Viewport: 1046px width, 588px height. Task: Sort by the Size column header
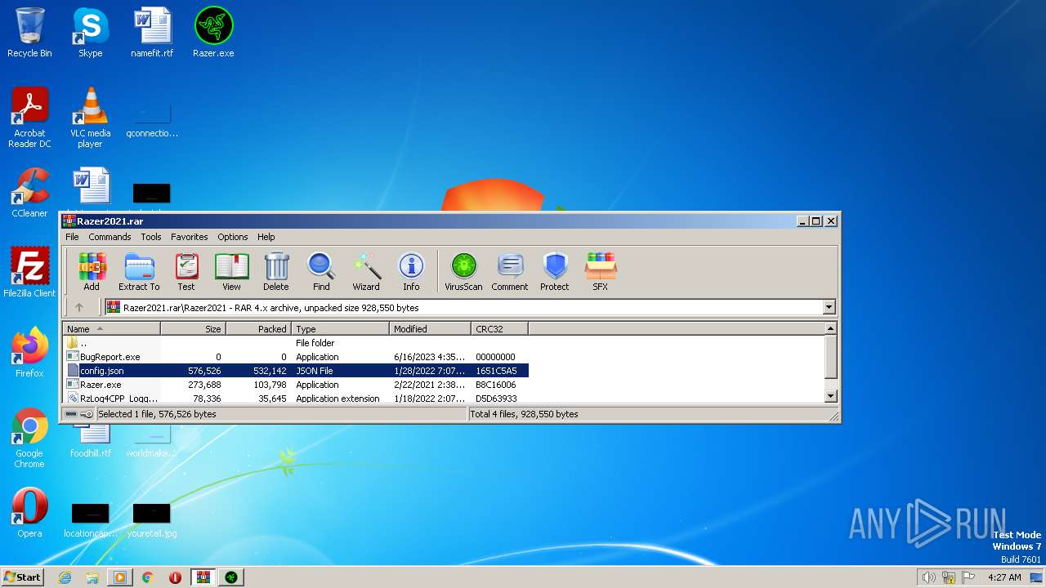click(193, 329)
